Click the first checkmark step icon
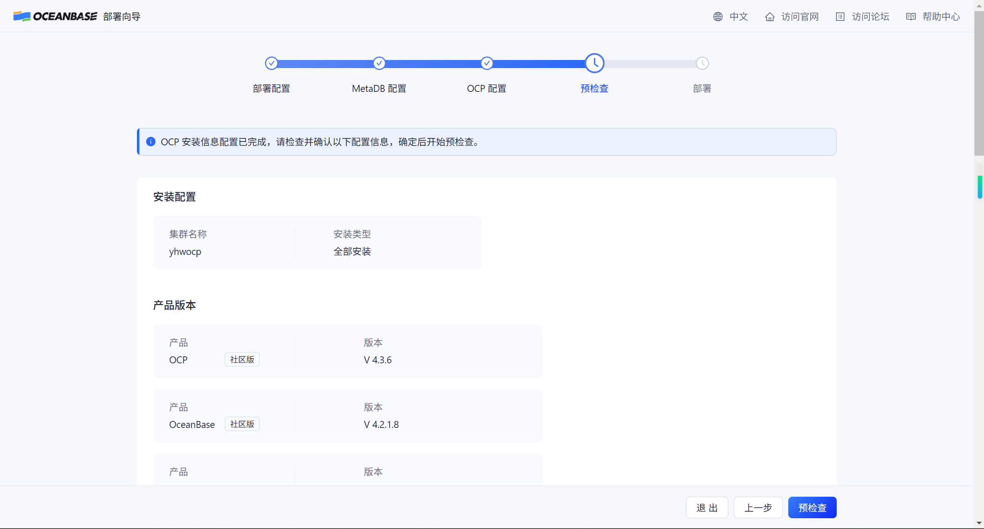The image size is (984, 529). [271, 63]
